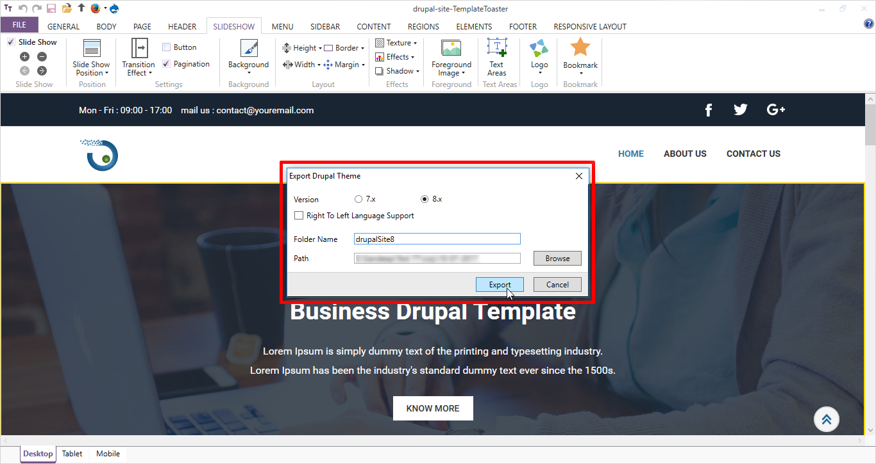Expand the Texture dropdown
876x464 pixels.
click(398, 43)
